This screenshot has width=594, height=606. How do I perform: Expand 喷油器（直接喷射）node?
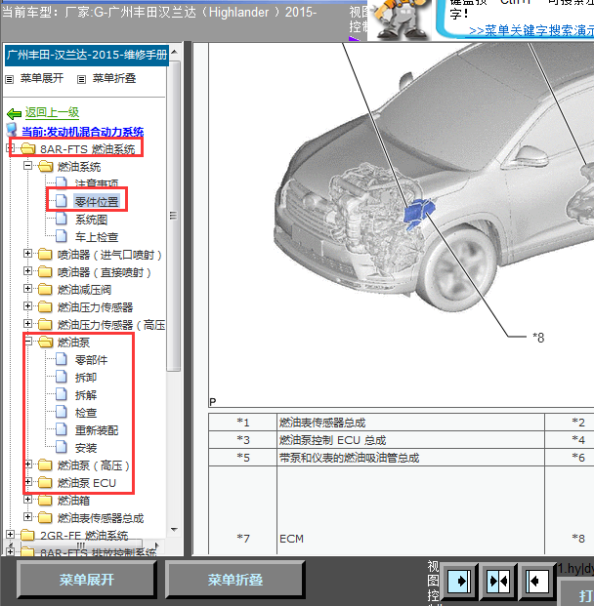(x=27, y=270)
